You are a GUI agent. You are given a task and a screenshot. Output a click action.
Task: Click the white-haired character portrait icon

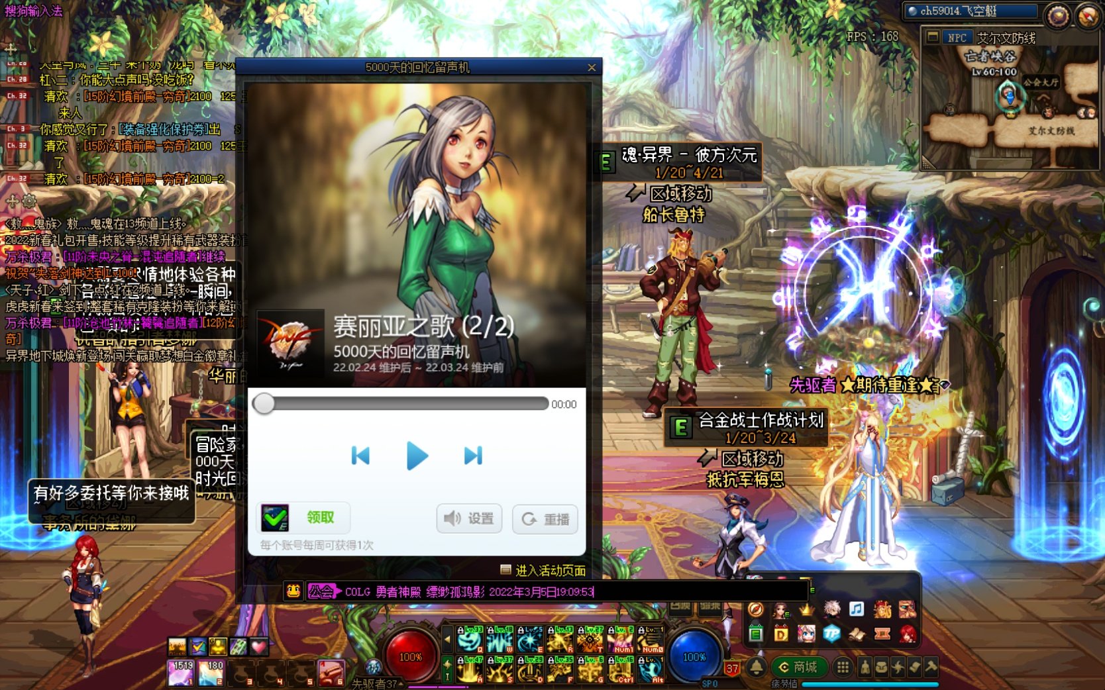tap(831, 609)
